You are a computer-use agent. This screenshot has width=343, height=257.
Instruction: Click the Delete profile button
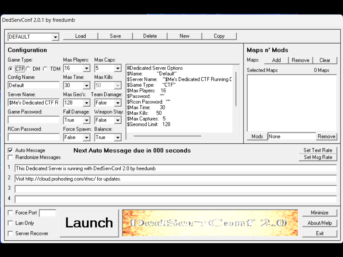click(x=150, y=36)
